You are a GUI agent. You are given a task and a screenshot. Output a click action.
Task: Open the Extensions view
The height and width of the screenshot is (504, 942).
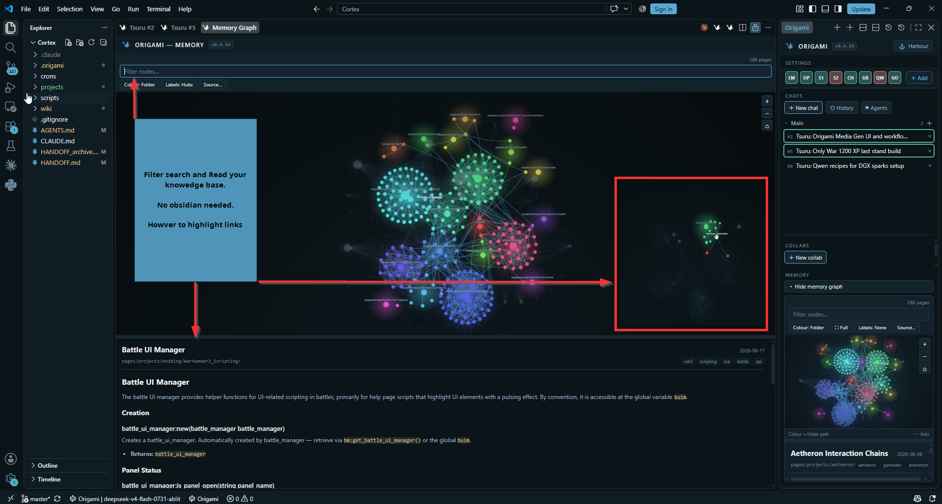pyautogui.click(x=10, y=127)
